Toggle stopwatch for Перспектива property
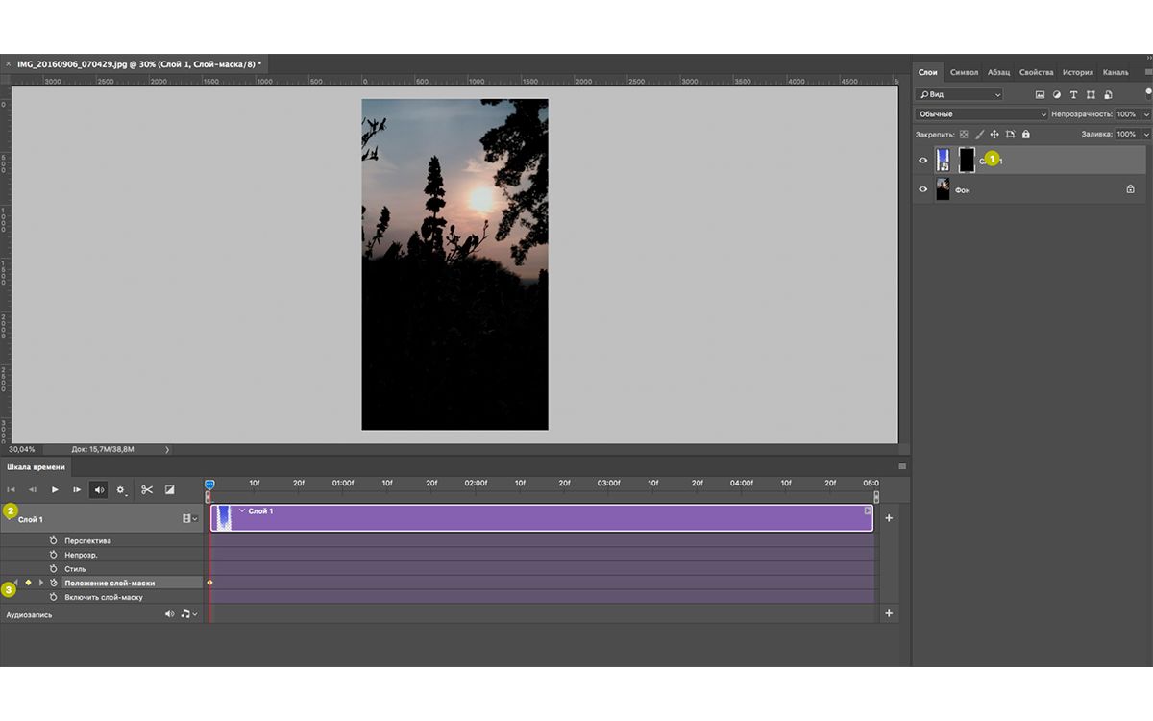This screenshot has width=1153, height=721. [55, 540]
